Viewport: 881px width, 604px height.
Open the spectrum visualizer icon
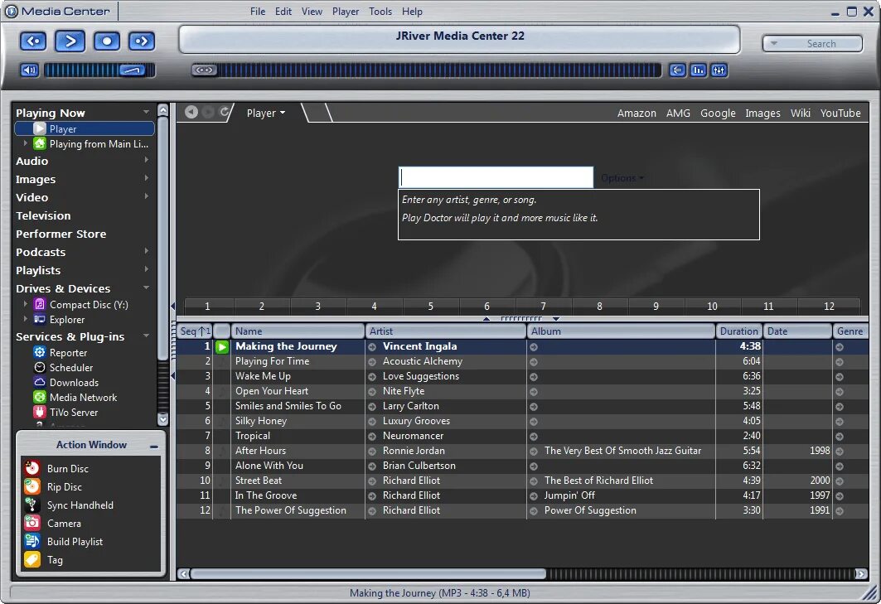[x=699, y=70]
